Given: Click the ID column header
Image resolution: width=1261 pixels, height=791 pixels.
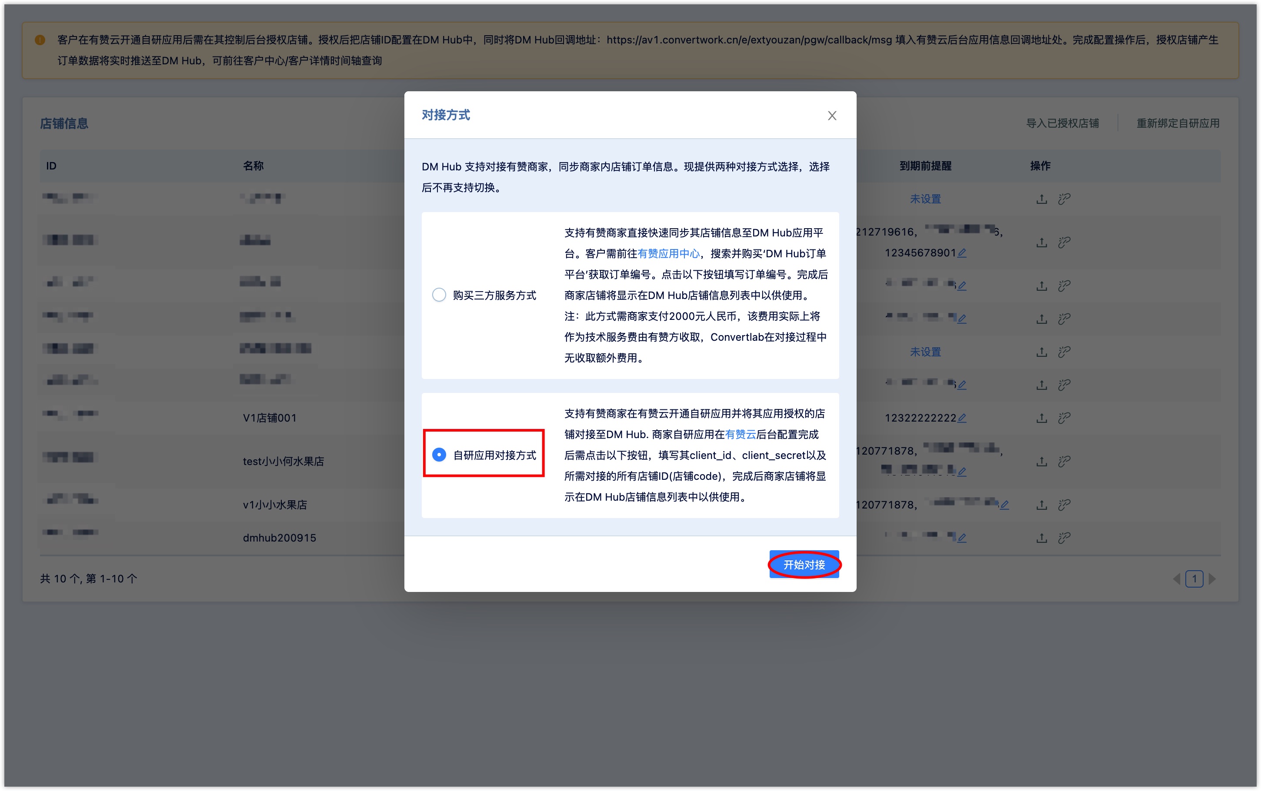Looking at the screenshot, I should tap(51, 166).
